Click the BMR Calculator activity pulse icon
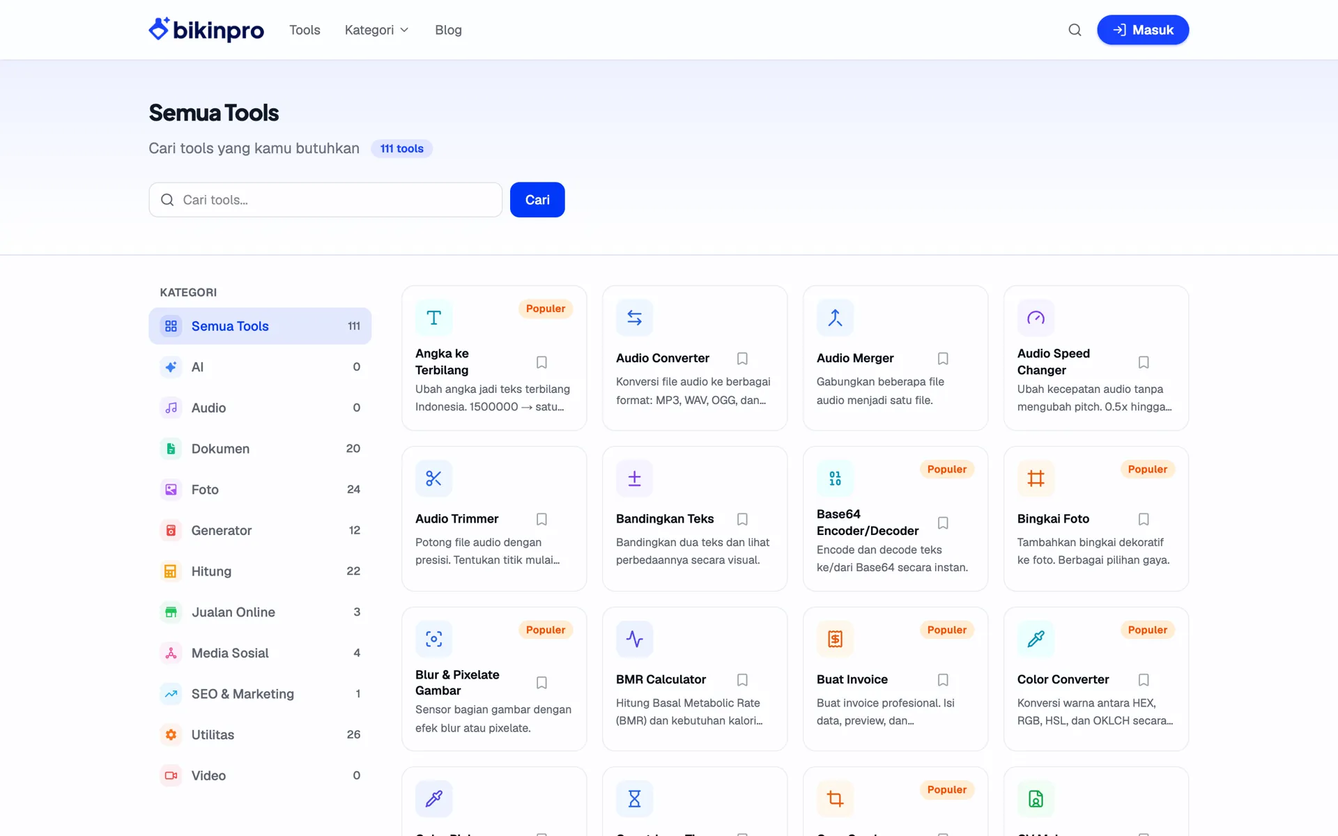 [x=634, y=639]
